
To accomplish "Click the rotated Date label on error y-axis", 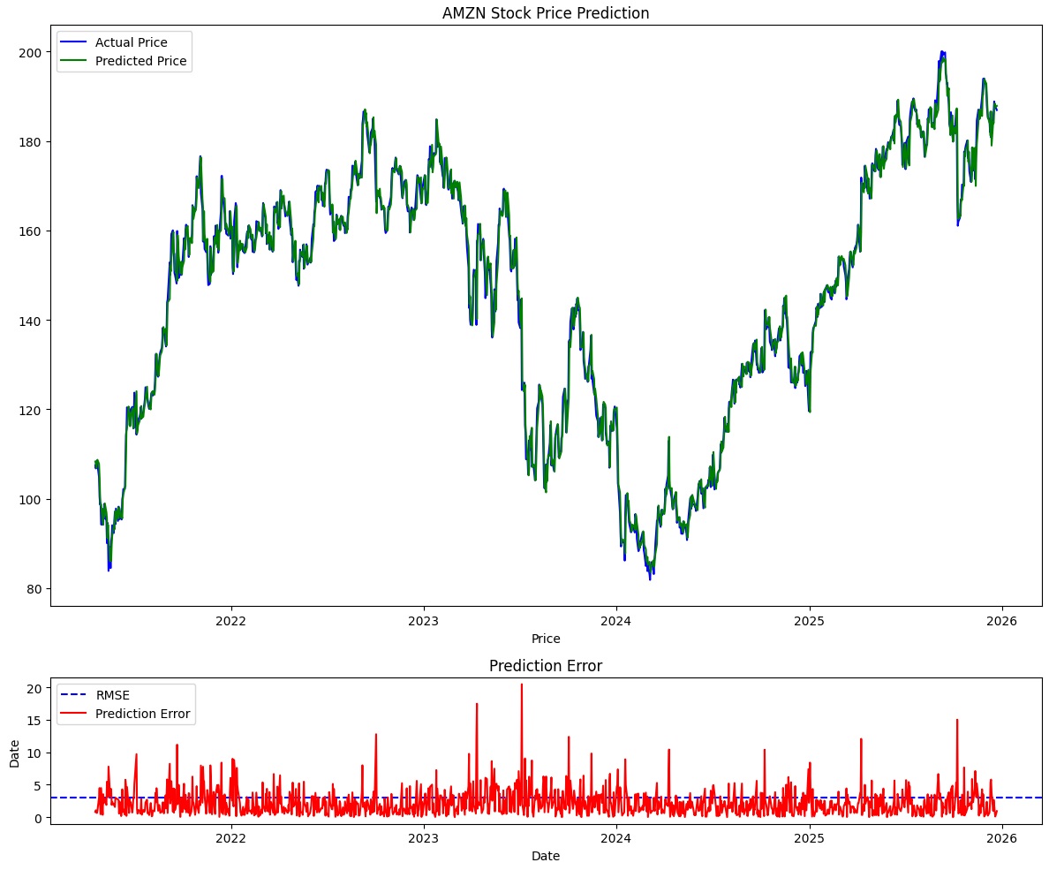I will (13, 752).
